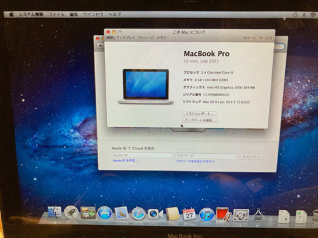Open Finder from the Dock
This screenshot has width=318, height=238.
[x=55, y=213]
